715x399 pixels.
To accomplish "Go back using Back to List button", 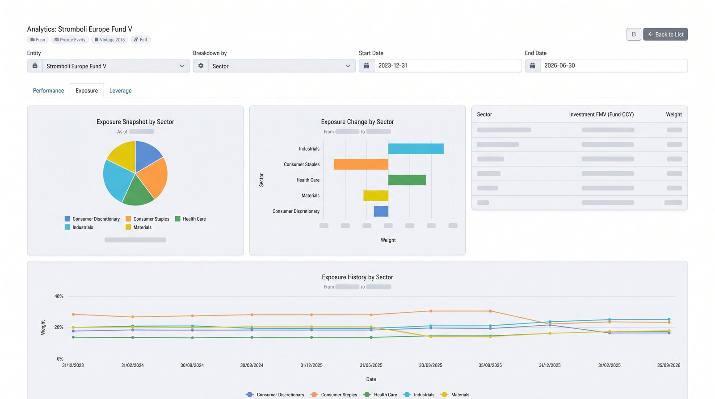I will [665, 34].
